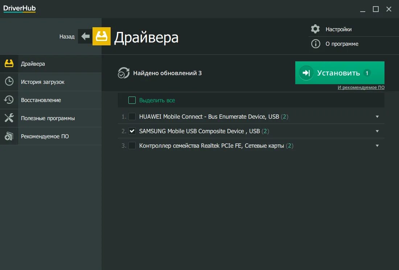
Task: Open Настройки text link
Action: click(x=338, y=29)
